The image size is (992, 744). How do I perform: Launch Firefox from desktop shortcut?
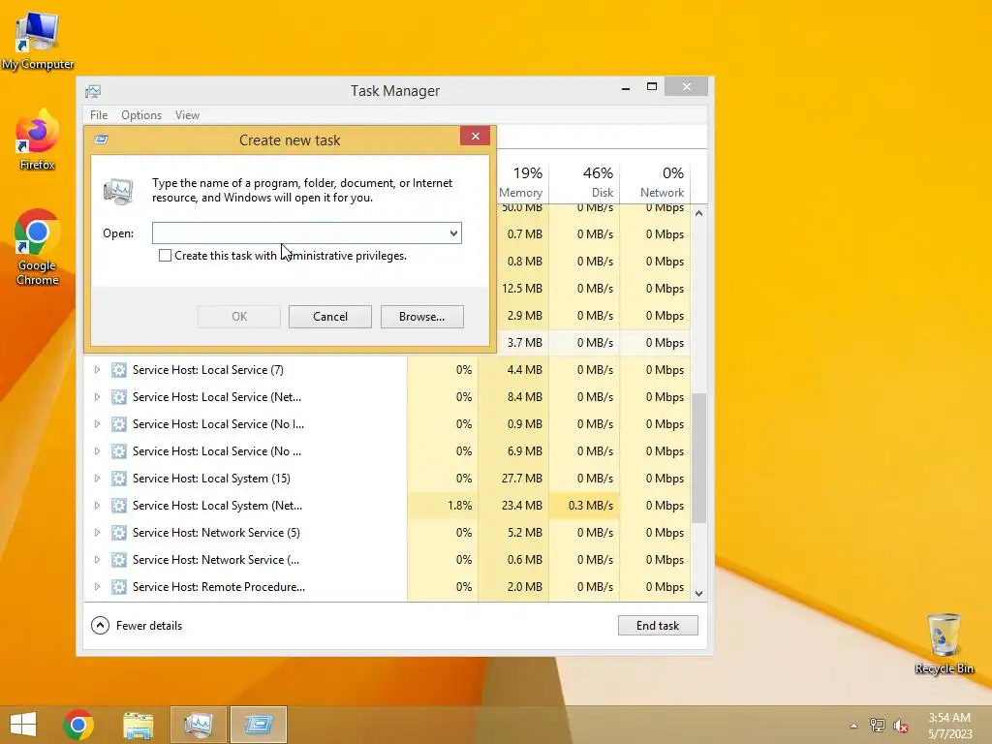(x=38, y=140)
